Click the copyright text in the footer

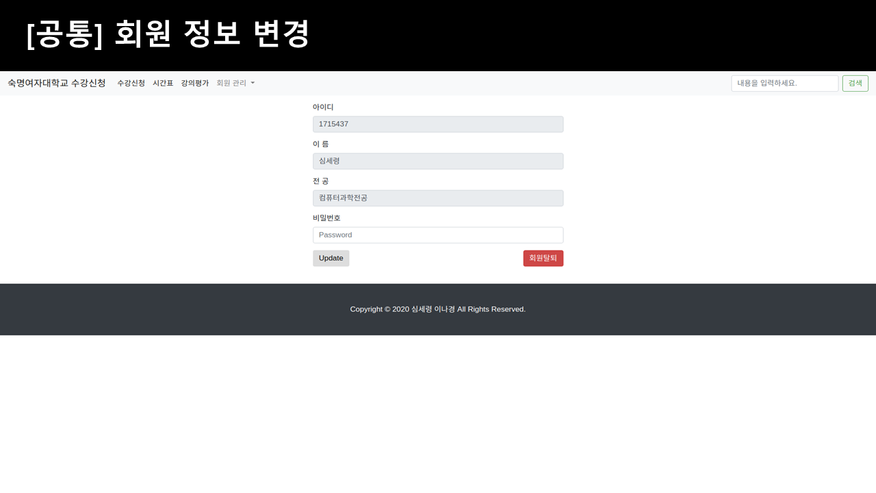[437, 309]
